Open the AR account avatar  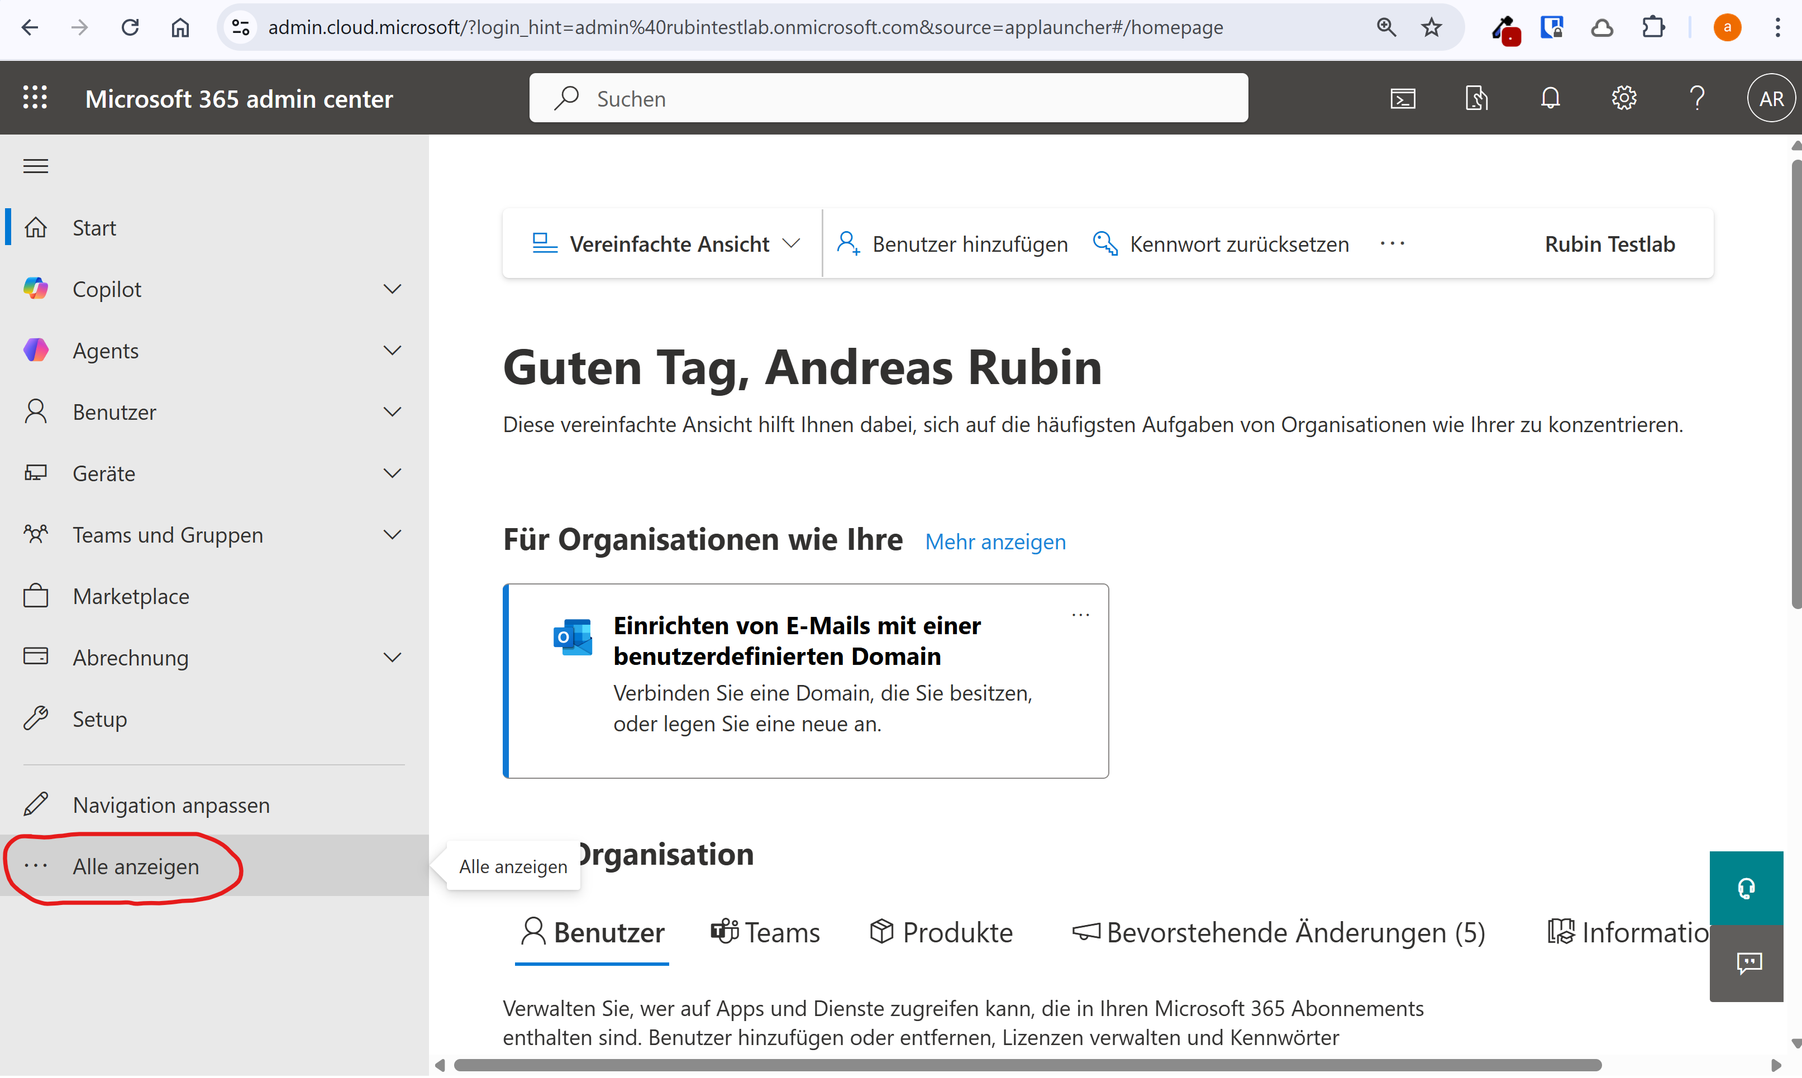pyautogui.click(x=1770, y=98)
